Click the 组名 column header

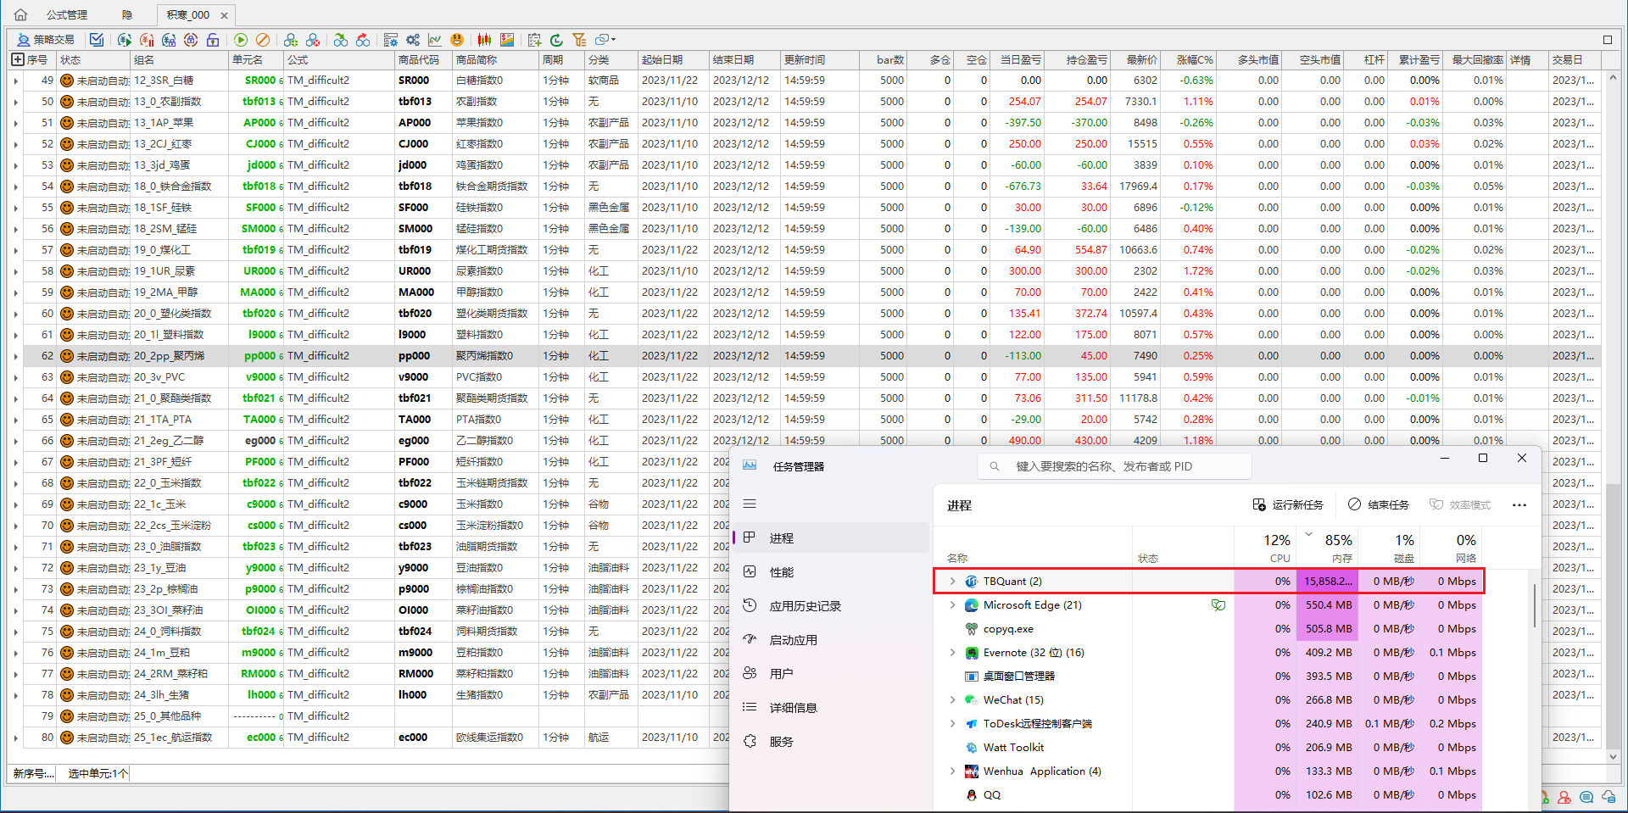pyautogui.click(x=180, y=59)
